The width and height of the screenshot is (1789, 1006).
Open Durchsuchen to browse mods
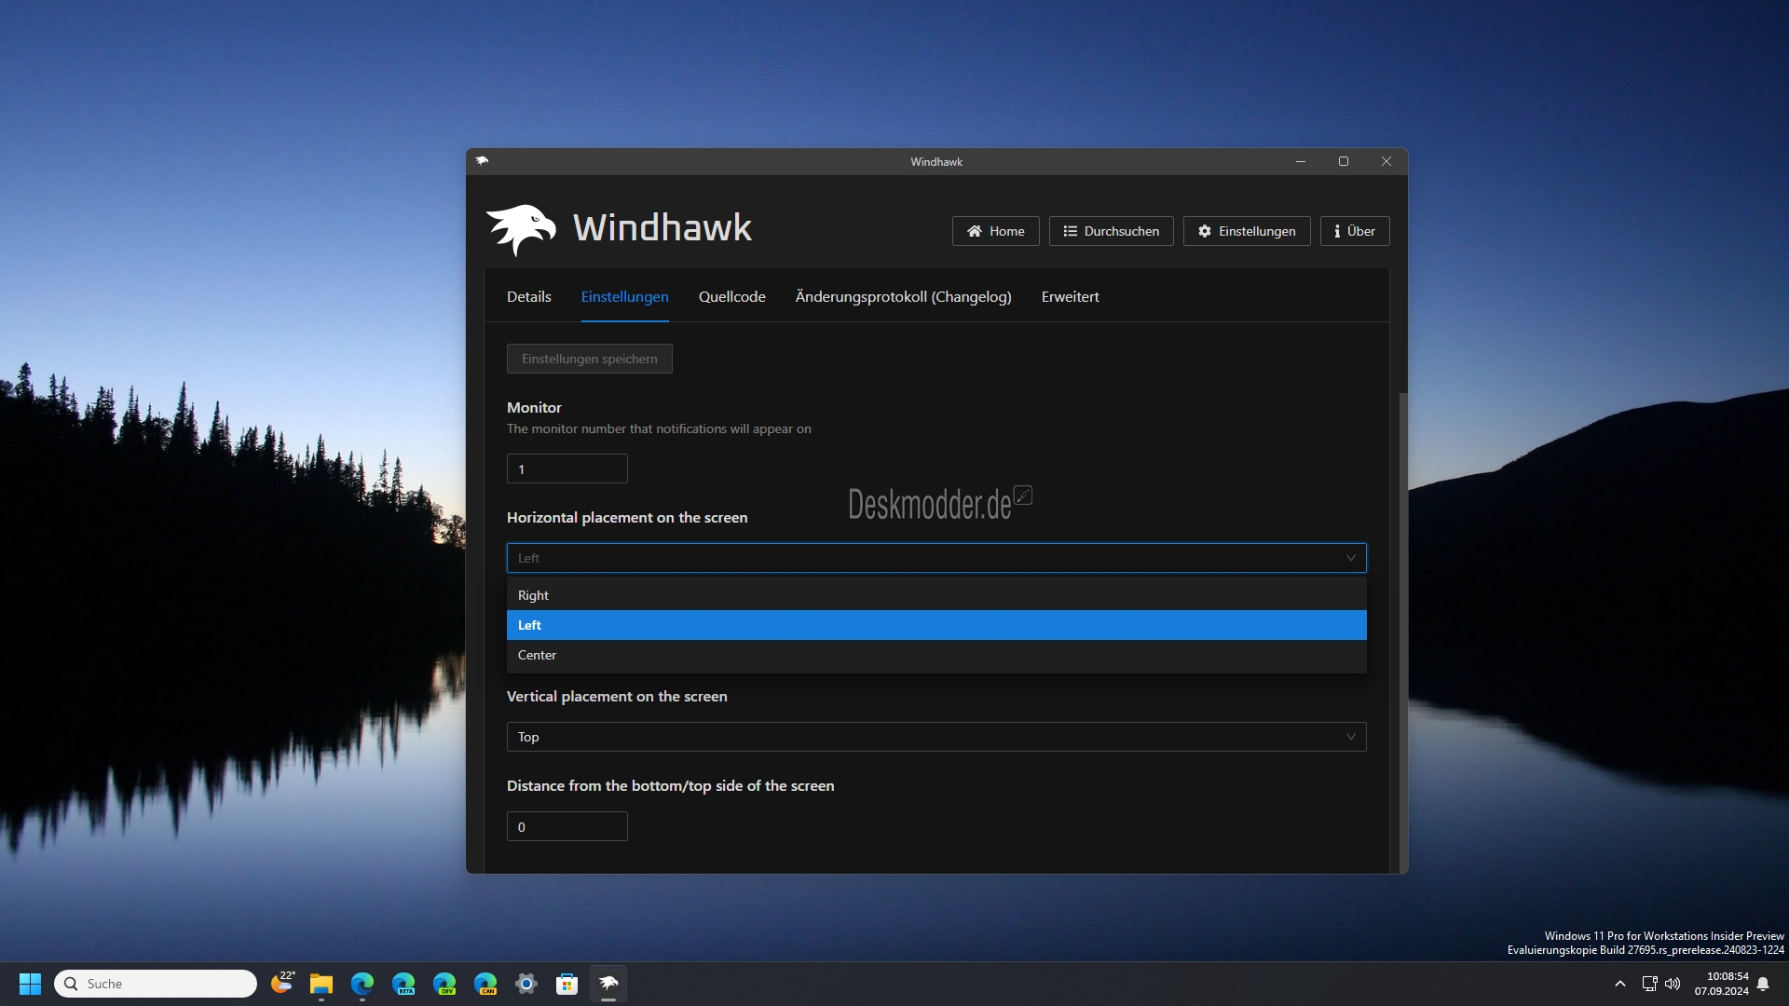(x=1111, y=231)
